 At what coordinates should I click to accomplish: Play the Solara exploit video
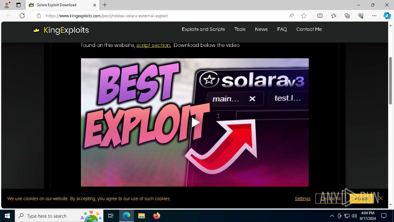[195, 122]
